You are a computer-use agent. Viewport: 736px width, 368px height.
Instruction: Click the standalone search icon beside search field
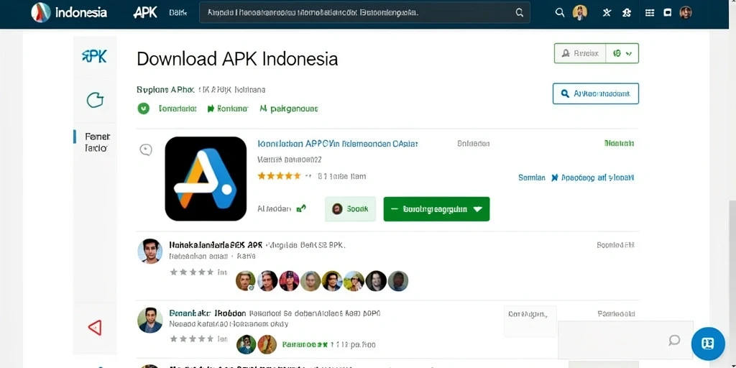[x=559, y=13]
